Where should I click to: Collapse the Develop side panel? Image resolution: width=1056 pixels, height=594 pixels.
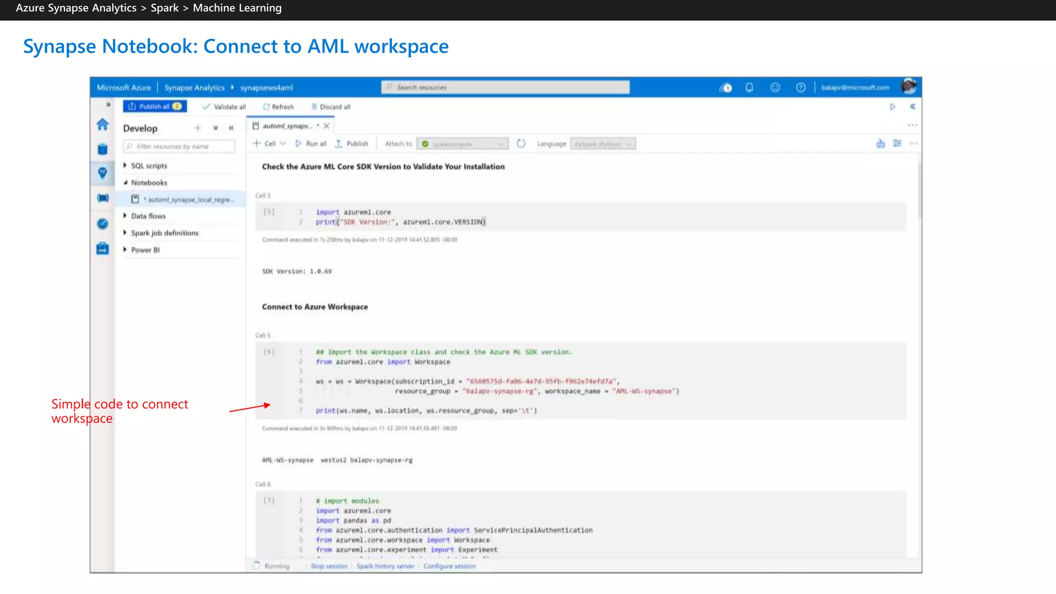(x=231, y=128)
